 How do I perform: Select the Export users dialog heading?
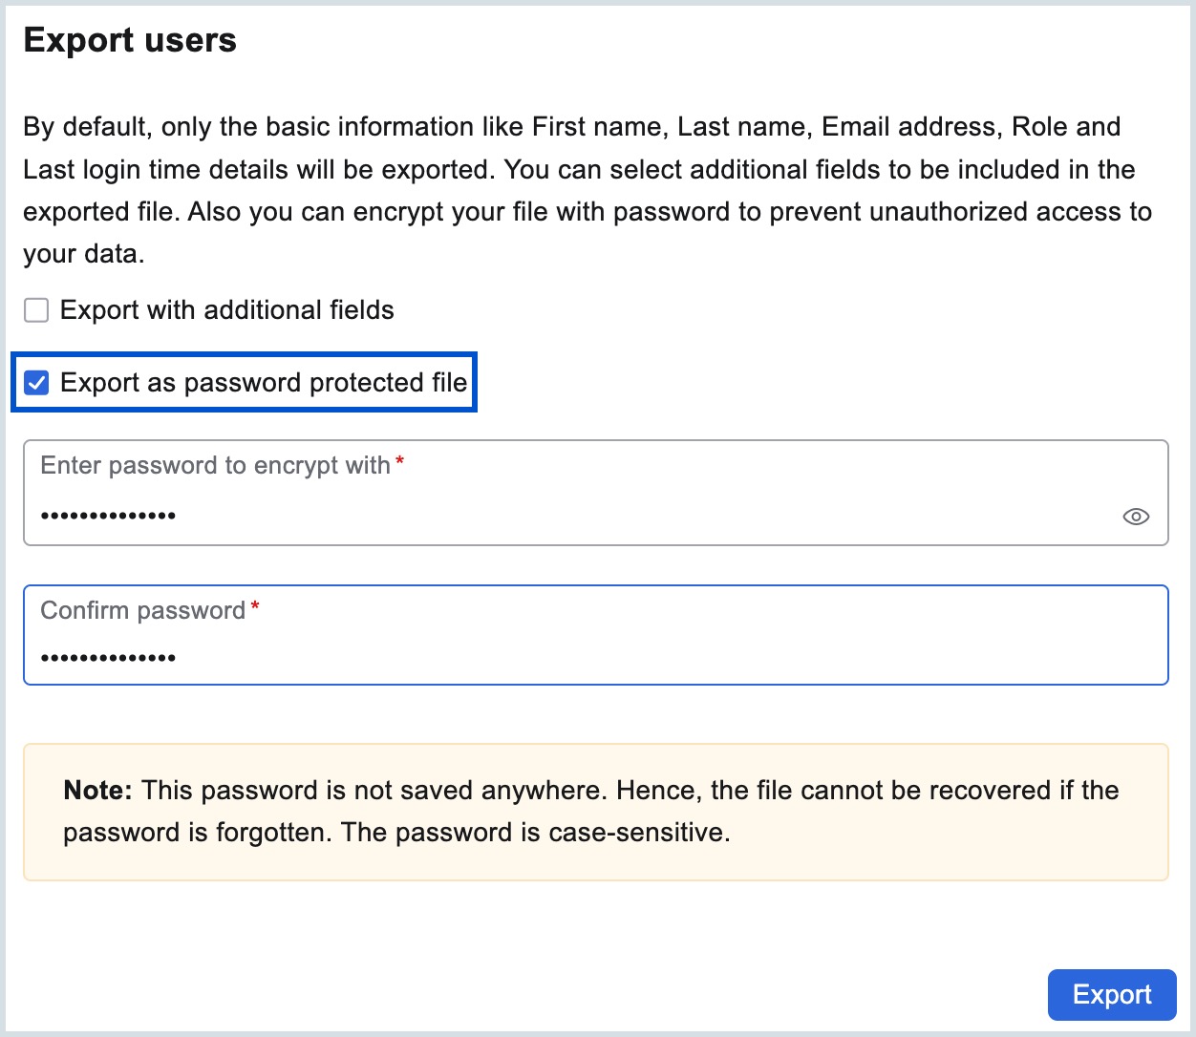(130, 40)
